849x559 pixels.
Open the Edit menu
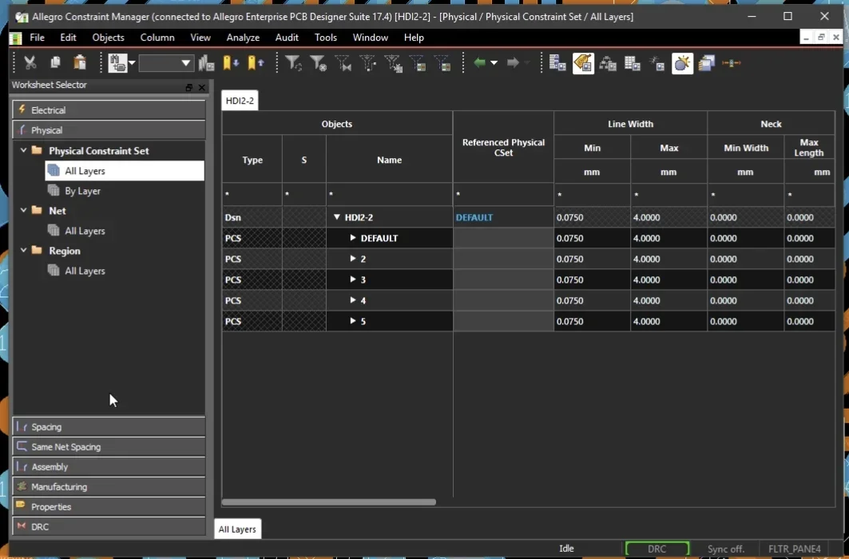68,38
